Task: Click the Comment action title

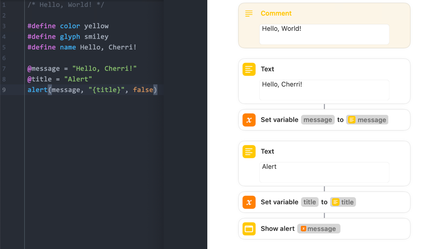Action: point(276,13)
